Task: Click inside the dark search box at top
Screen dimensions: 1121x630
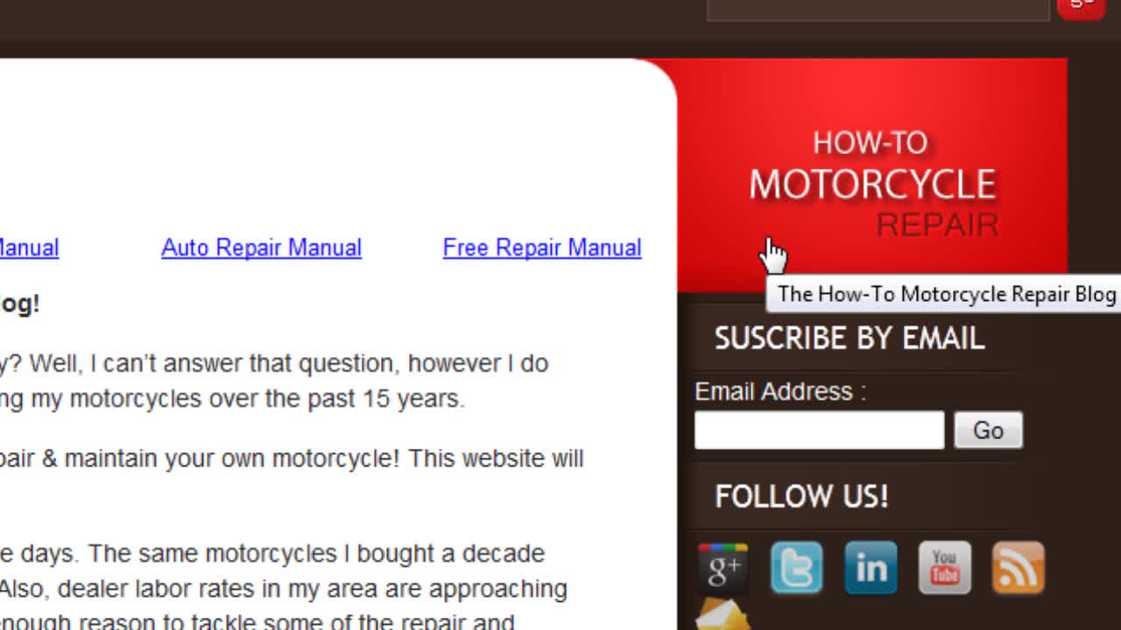Action: click(878, 9)
